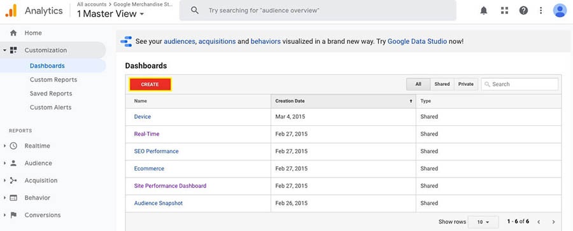This screenshot has width=573, height=231.
Task: Open Custom Alerts in the sidebar
Action: coord(50,108)
